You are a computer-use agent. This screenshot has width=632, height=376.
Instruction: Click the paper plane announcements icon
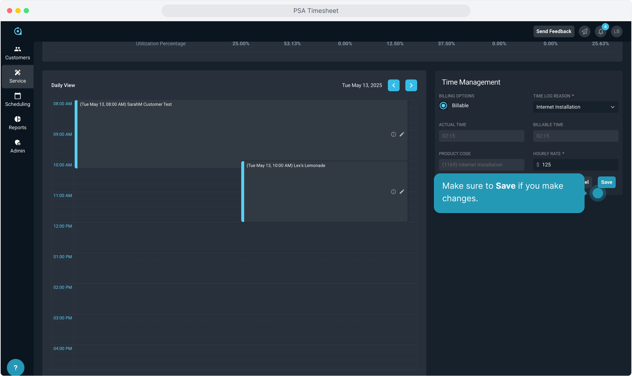[x=585, y=31]
